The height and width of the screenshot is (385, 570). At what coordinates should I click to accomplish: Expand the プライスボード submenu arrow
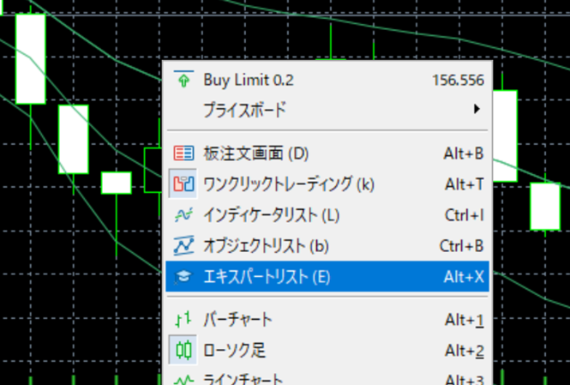pos(476,110)
